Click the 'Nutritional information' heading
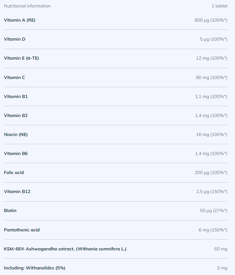235x275 pixels. coord(27,6)
